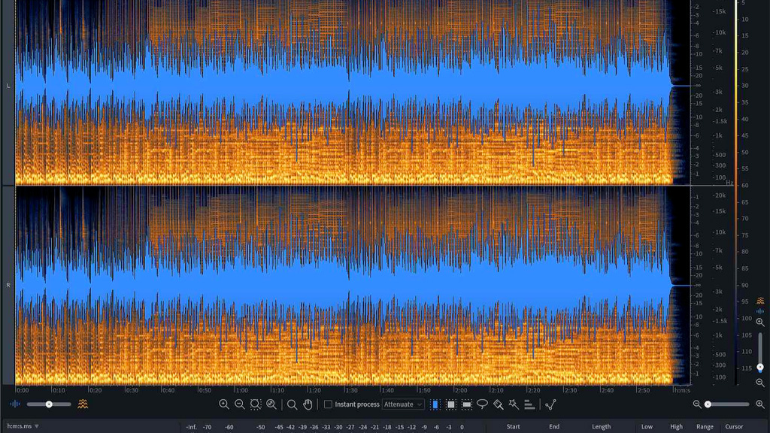Click the spectrogram view icon beside opacity slider
The image size is (770, 433).
83,404
